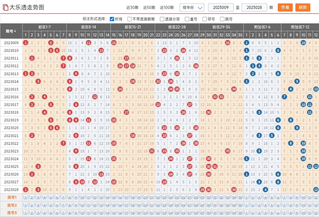Click the 选号3 row label
The width and height of the screenshot is (319, 217).
point(11,213)
